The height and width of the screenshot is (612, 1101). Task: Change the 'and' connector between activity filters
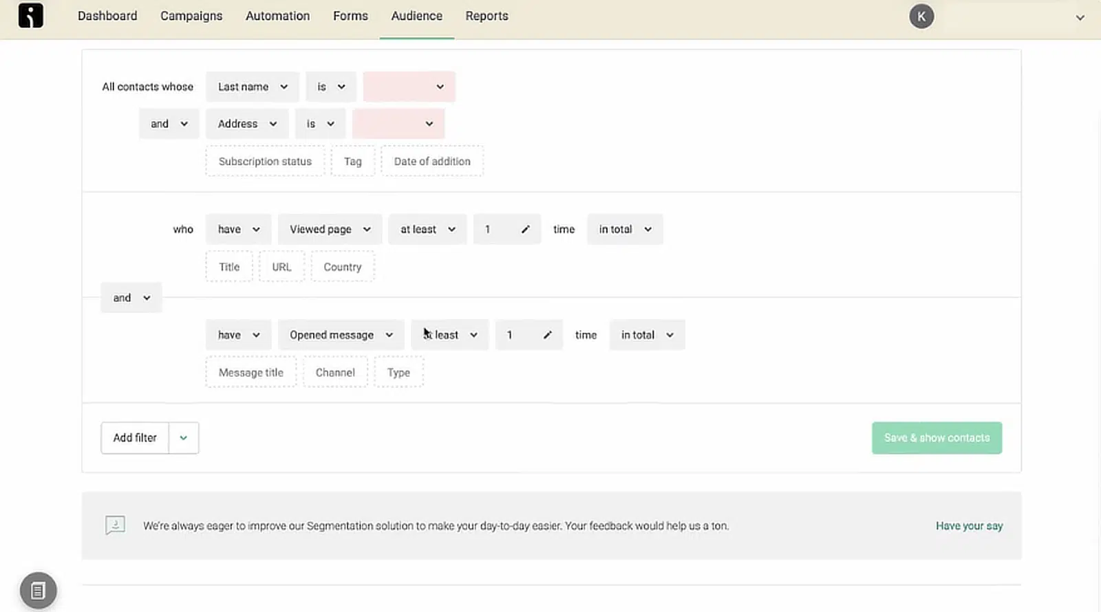click(131, 298)
